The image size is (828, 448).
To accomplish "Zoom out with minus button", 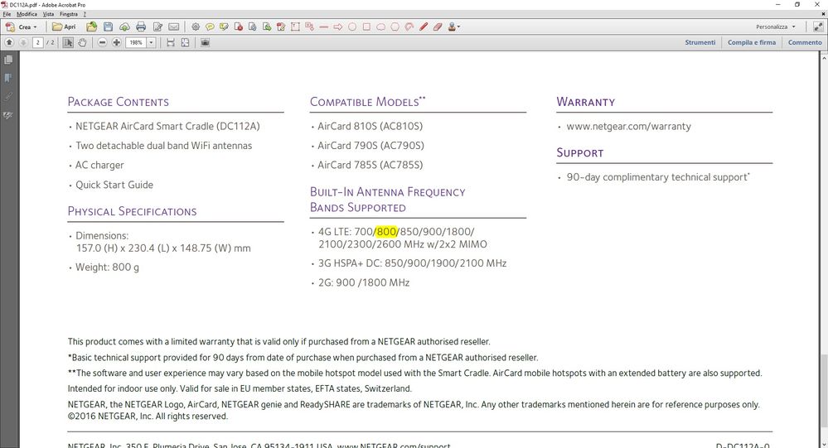I will click(103, 42).
